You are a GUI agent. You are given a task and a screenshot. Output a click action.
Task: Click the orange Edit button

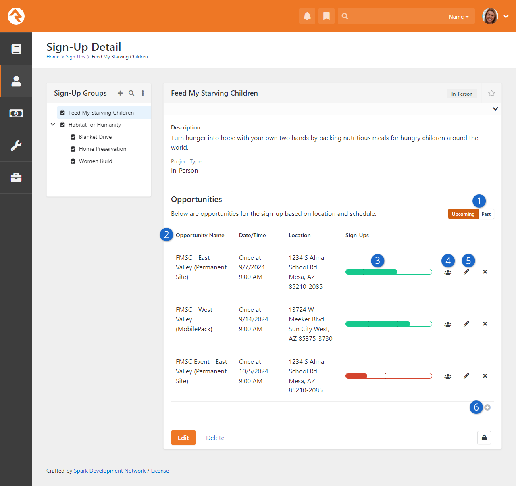click(x=183, y=438)
